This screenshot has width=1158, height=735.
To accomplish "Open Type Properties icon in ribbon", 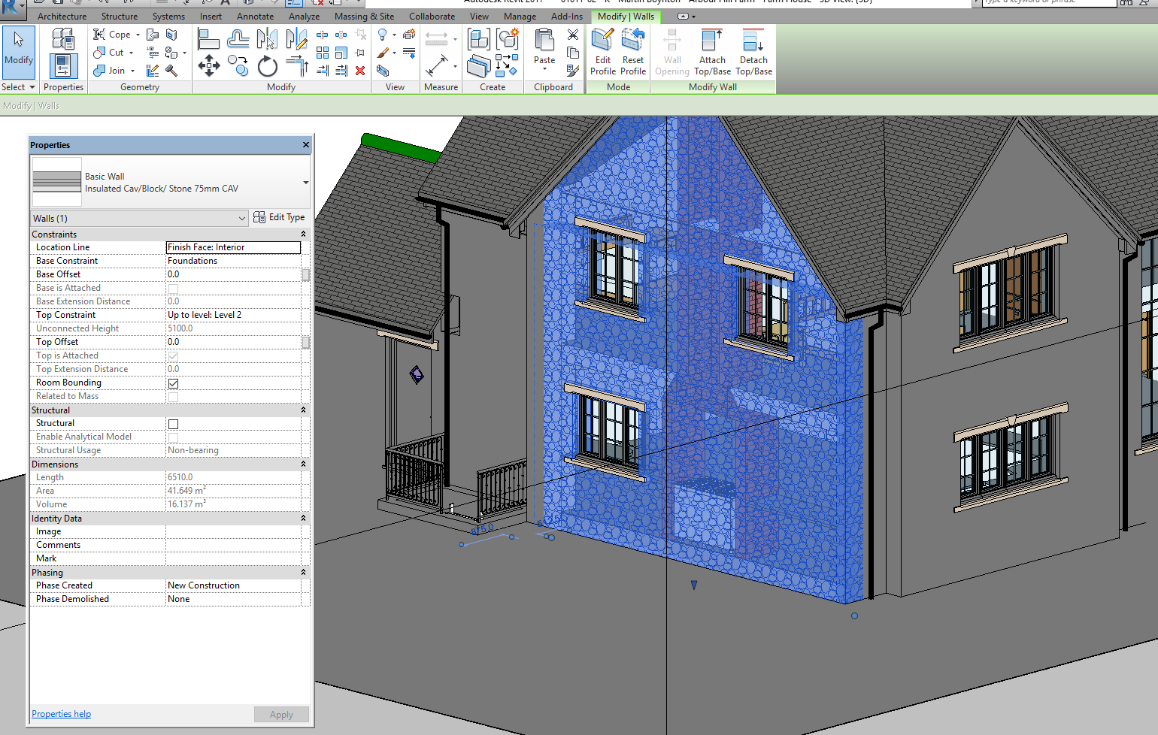I will point(63,38).
